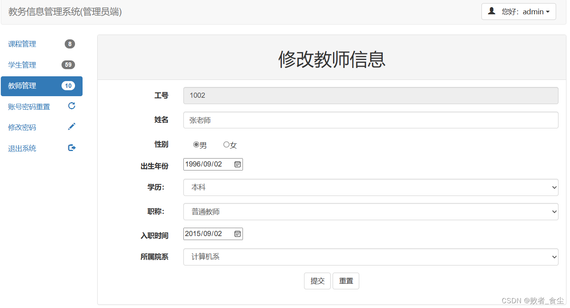
Task: Click the 工号 label
Action: click(x=161, y=95)
